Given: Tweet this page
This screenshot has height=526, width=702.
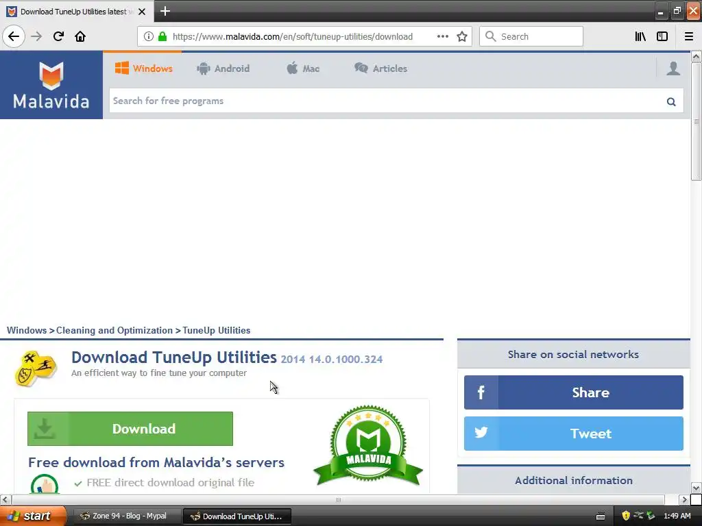Looking at the screenshot, I should click(574, 433).
